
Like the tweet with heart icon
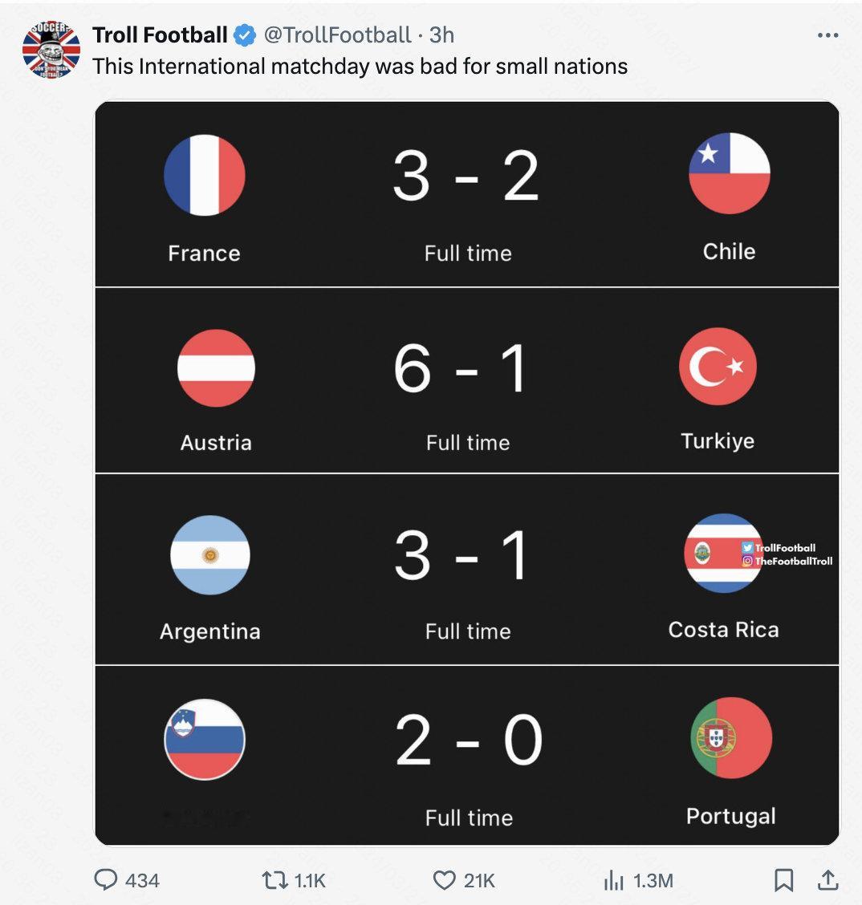coord(444,880)
